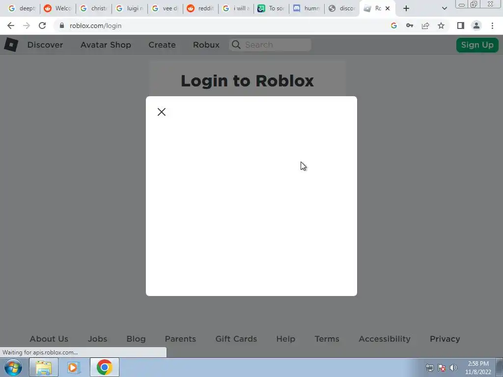
Task: Reload the page with the refresh icon
Action: click(x=42, y=26)
